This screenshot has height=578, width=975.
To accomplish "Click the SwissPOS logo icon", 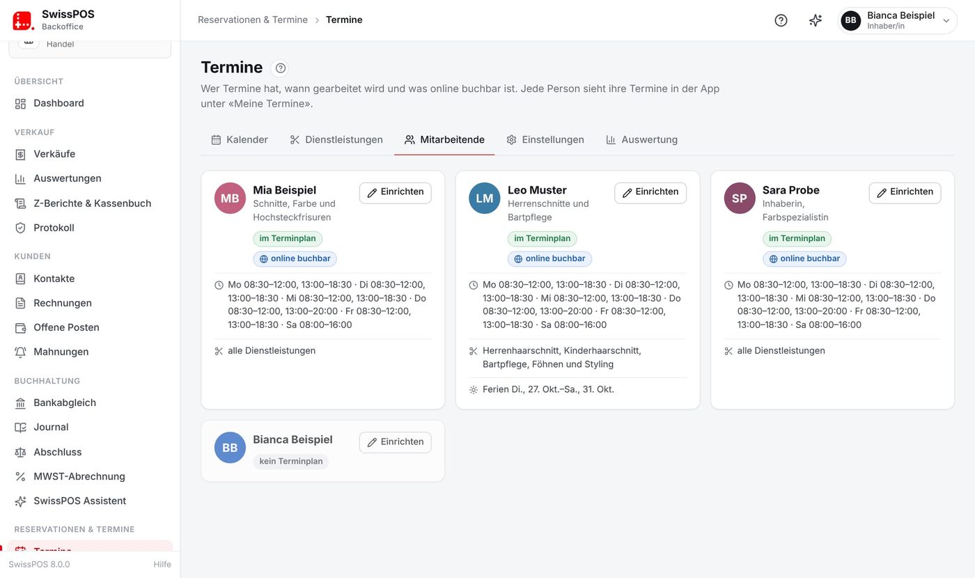I will pyautogui.click(x=23, y=20).
